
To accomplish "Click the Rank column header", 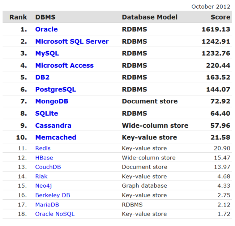I will pos(18,17).
